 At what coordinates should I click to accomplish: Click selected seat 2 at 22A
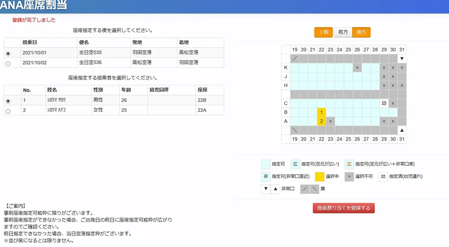point(321,121)
